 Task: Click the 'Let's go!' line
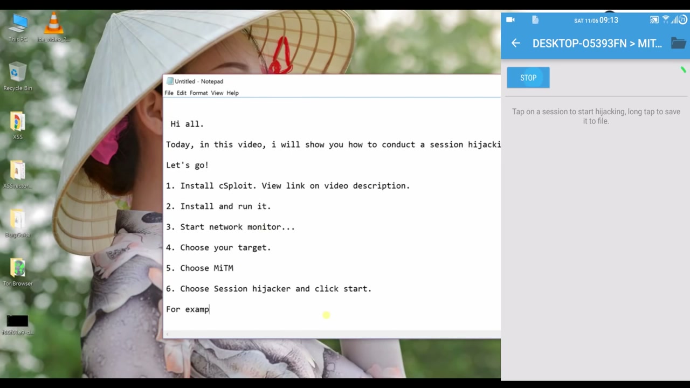tap(187, 165)
